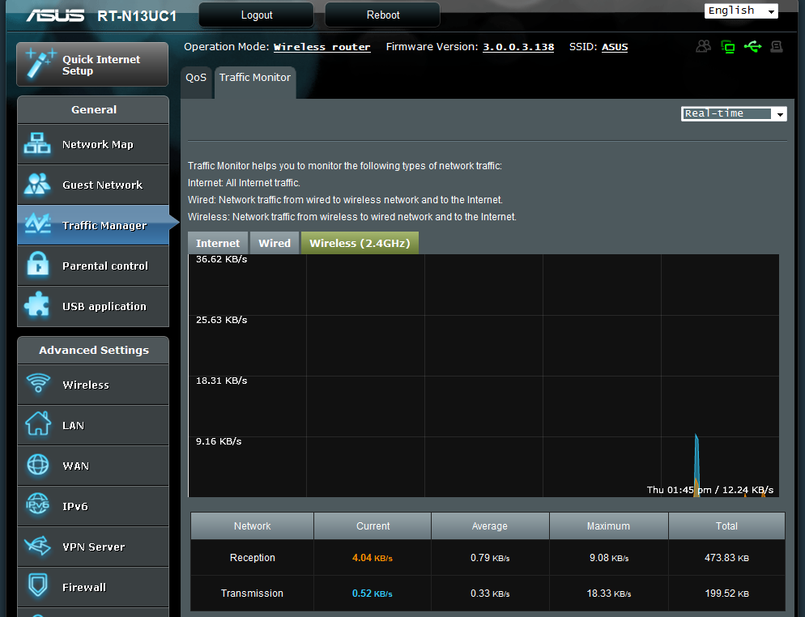The image size is (805, 617).
Task: Open the English language dropdown
Action: click(x=741, y=11)
